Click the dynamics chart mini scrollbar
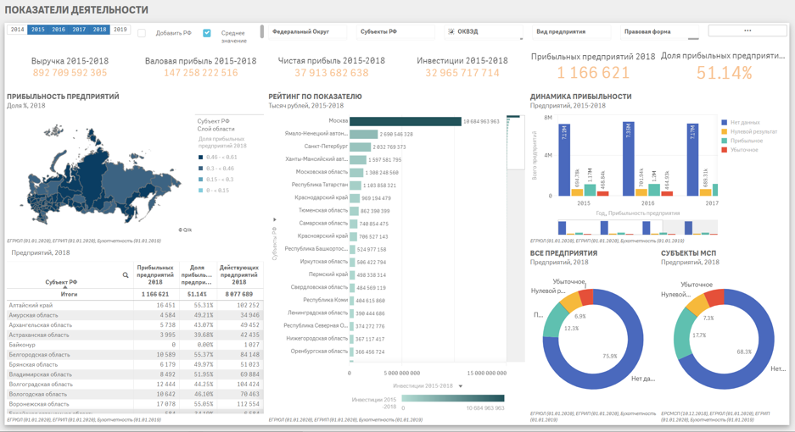The height and width of the screenshot is (432, 795). tap(637, 227)
